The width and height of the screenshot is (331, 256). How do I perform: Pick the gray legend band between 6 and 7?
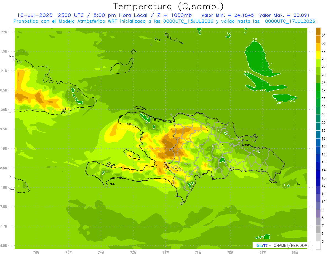coord(318,229)
